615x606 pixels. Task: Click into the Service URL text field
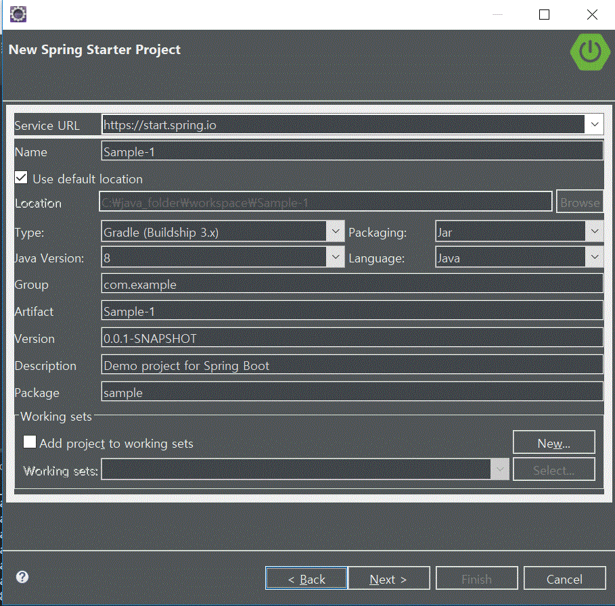coord(343,124)
